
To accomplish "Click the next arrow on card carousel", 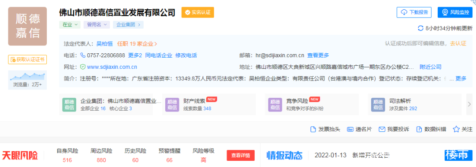I will click(469, 104).
